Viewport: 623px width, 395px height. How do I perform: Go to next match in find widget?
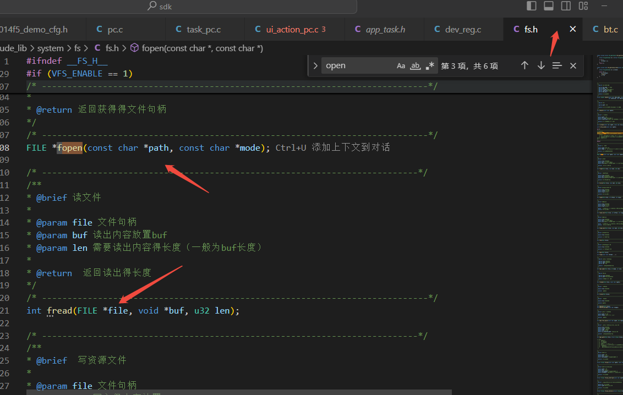[x=541, y=65]
